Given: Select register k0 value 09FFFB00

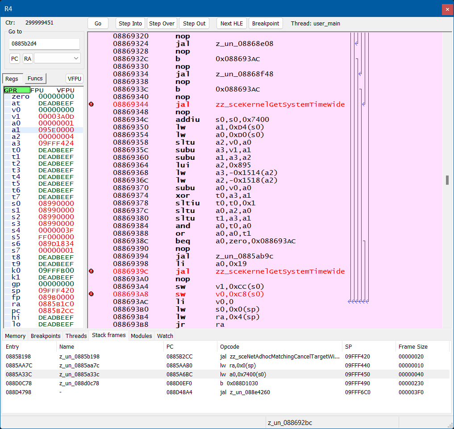Looking at the screenshot, I should (x=56, y=271).
